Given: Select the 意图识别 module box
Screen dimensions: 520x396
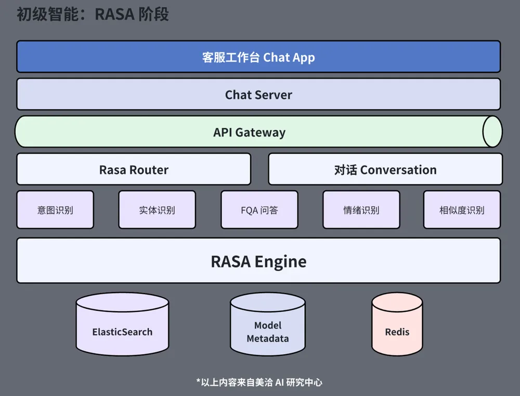Looking at the screenshot, I should click(55, 210).
